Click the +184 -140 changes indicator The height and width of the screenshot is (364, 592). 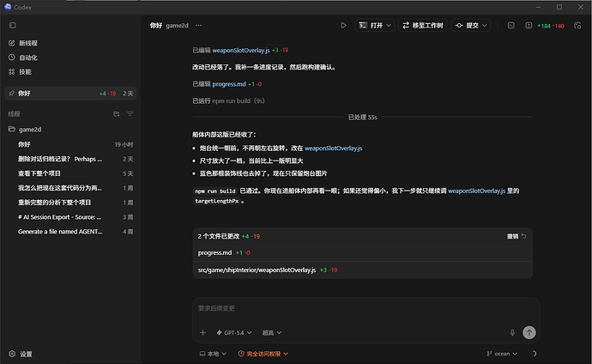point(551,26)
